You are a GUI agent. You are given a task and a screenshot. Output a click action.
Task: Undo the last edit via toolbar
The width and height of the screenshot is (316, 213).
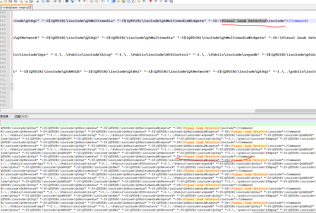tap(55, 1)
